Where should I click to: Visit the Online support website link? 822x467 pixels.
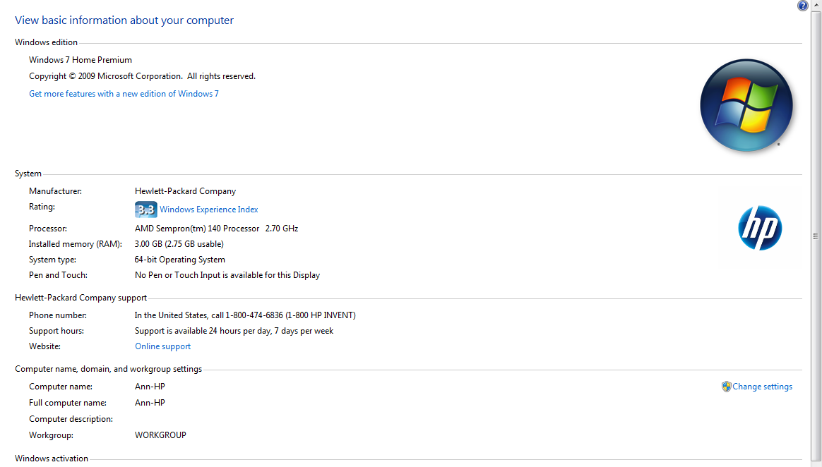162,346
